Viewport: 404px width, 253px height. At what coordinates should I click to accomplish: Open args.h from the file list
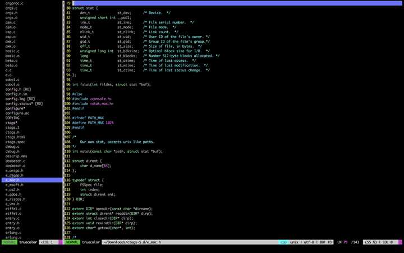(11, 13)
